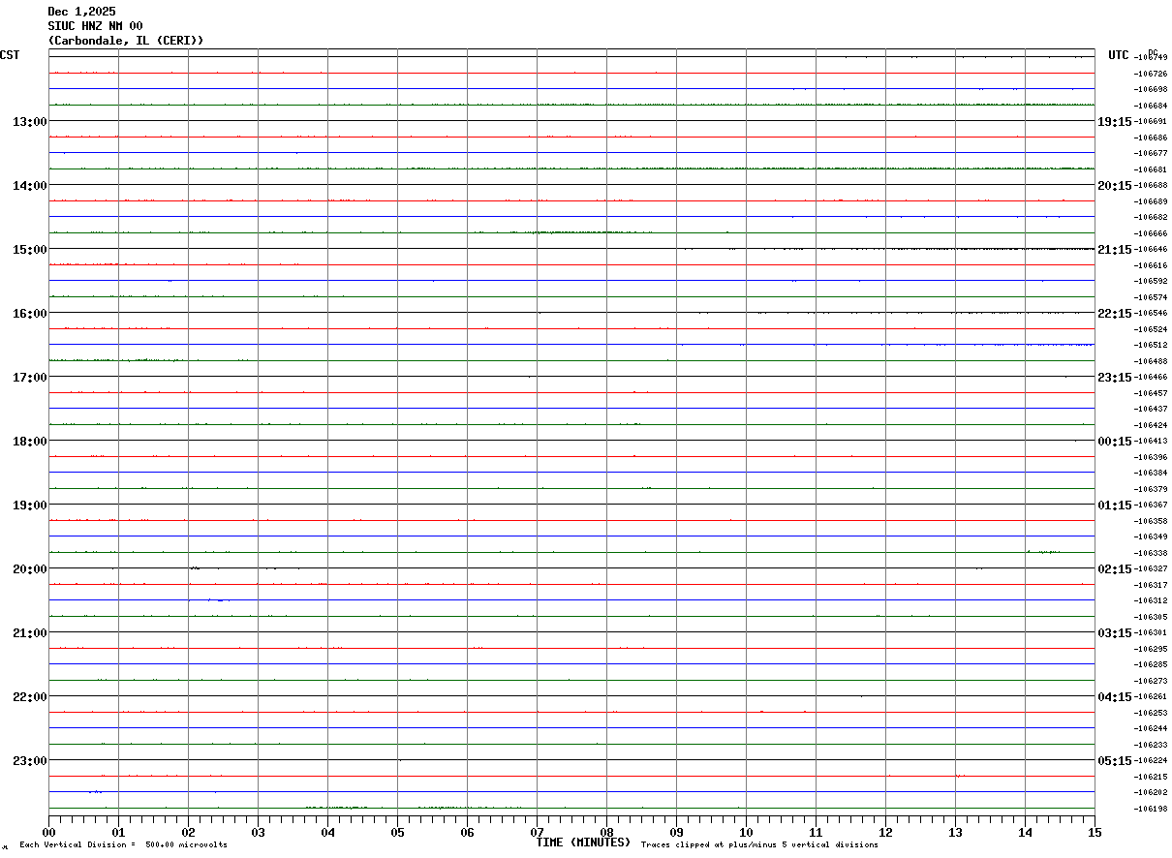Select the 21:00 CST hour label

(x=29, y=632)
